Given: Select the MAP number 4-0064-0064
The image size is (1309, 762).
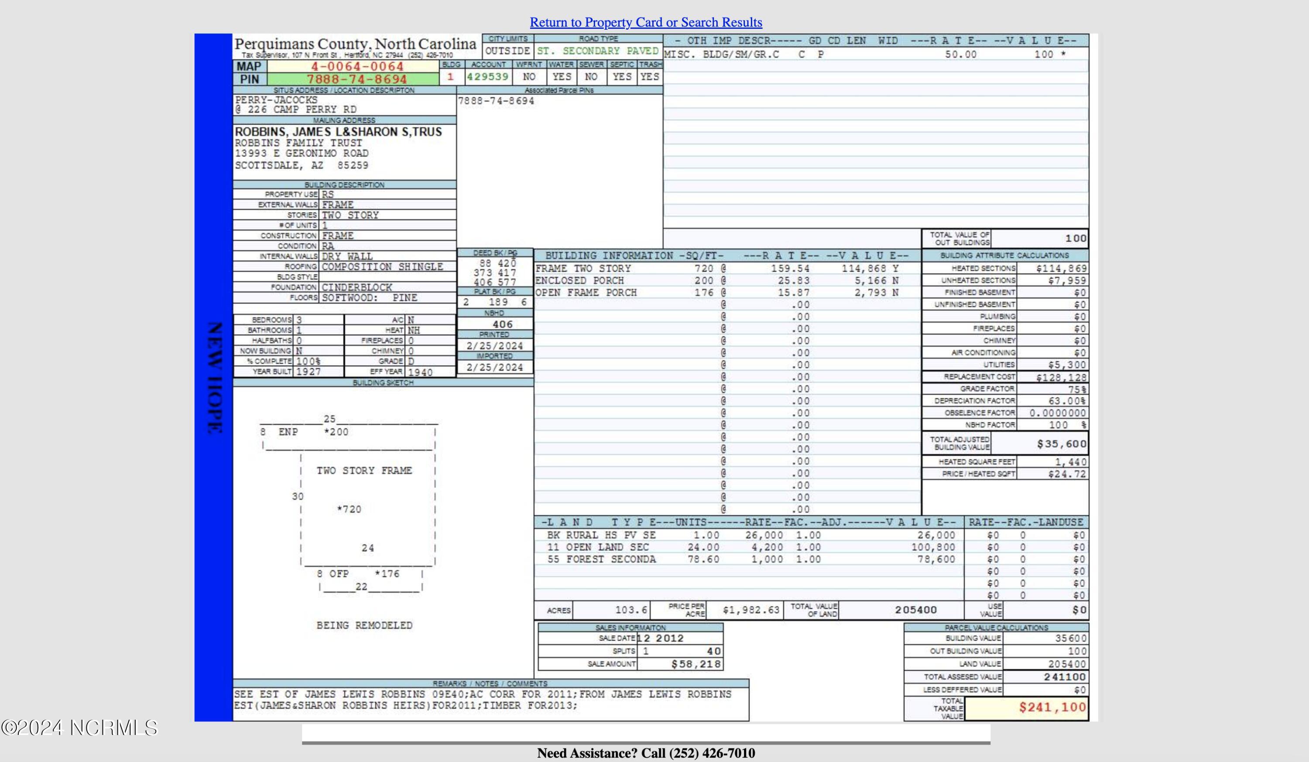Looking at the screenshot, I should (x=357, y=66).
